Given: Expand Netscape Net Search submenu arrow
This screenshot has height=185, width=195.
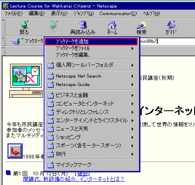Looking at the screenshot, I should tap(133, 76).
